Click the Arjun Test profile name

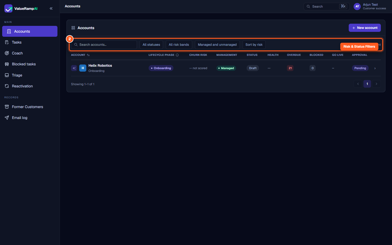(370, 5)
